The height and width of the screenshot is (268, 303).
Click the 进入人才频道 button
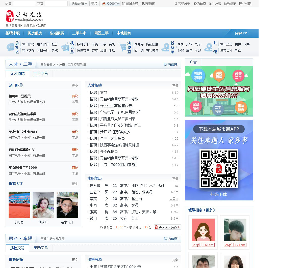click(x=167, y=227)
